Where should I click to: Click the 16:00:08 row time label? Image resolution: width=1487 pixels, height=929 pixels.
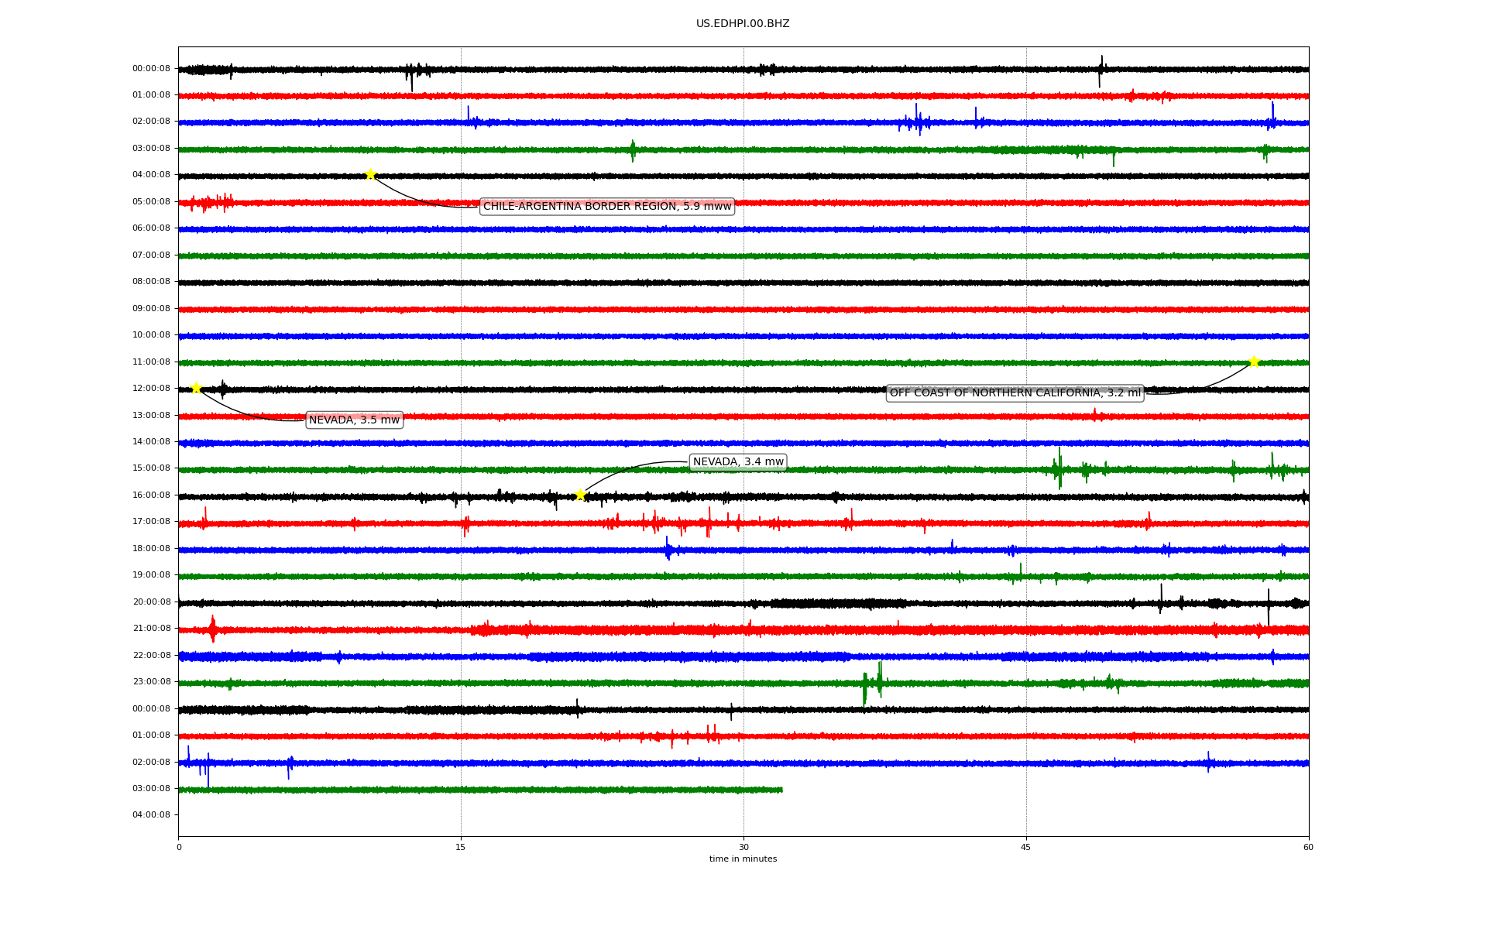click(151, 495)
